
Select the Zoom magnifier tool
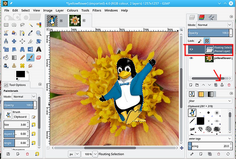click(x=39, y=33)
